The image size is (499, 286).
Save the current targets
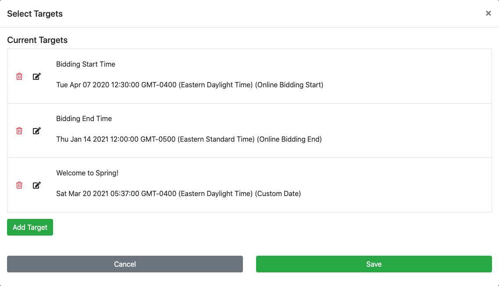click(x=374, y=264)
